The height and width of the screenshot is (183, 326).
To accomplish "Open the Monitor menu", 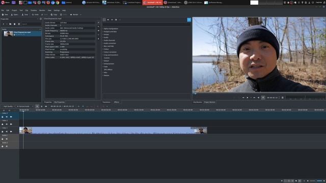I will (x=42, y=10).
